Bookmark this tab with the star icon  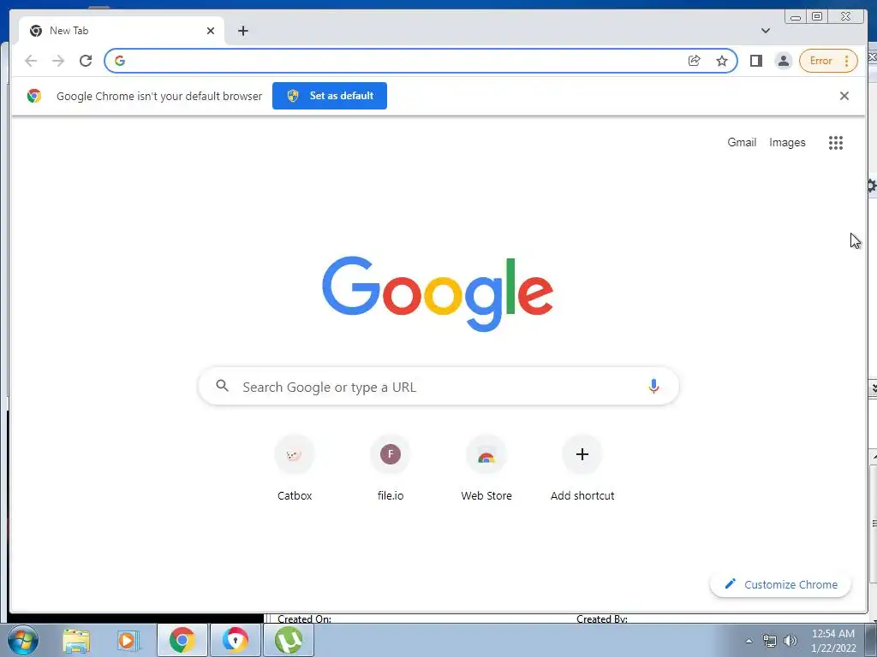click(722, 61)
